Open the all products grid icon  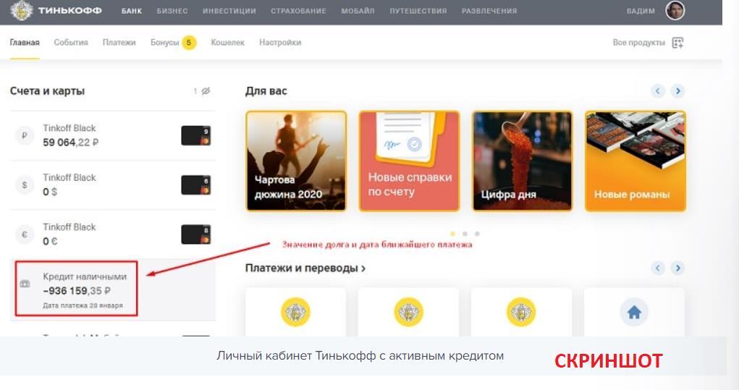pos(677,43)
